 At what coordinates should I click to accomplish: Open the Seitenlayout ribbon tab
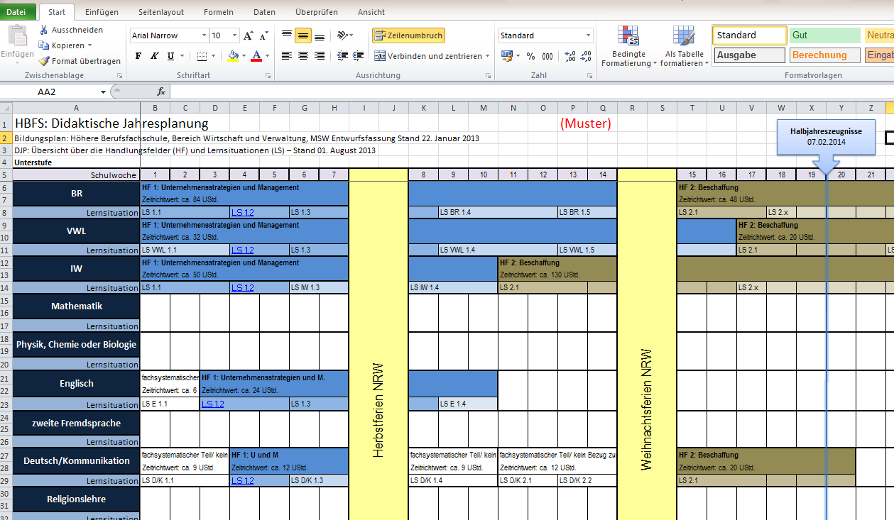tap(161, 12)
